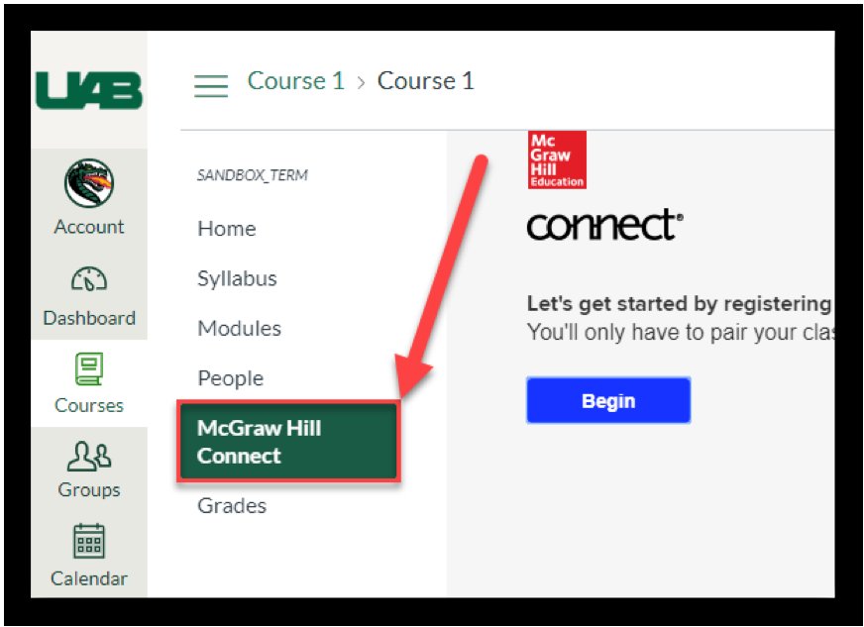
Task: Open Account via dragon avatar icon
Action: pos(89,183)
